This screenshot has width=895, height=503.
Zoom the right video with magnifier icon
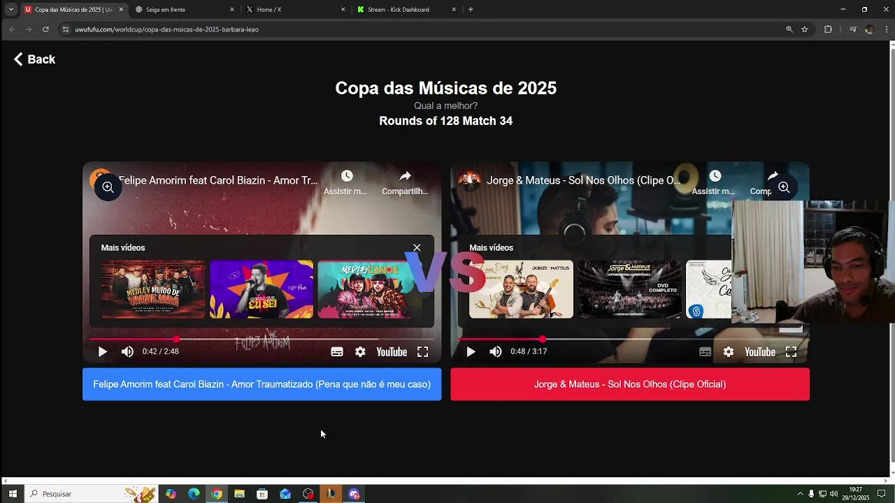tap(784, 187)
